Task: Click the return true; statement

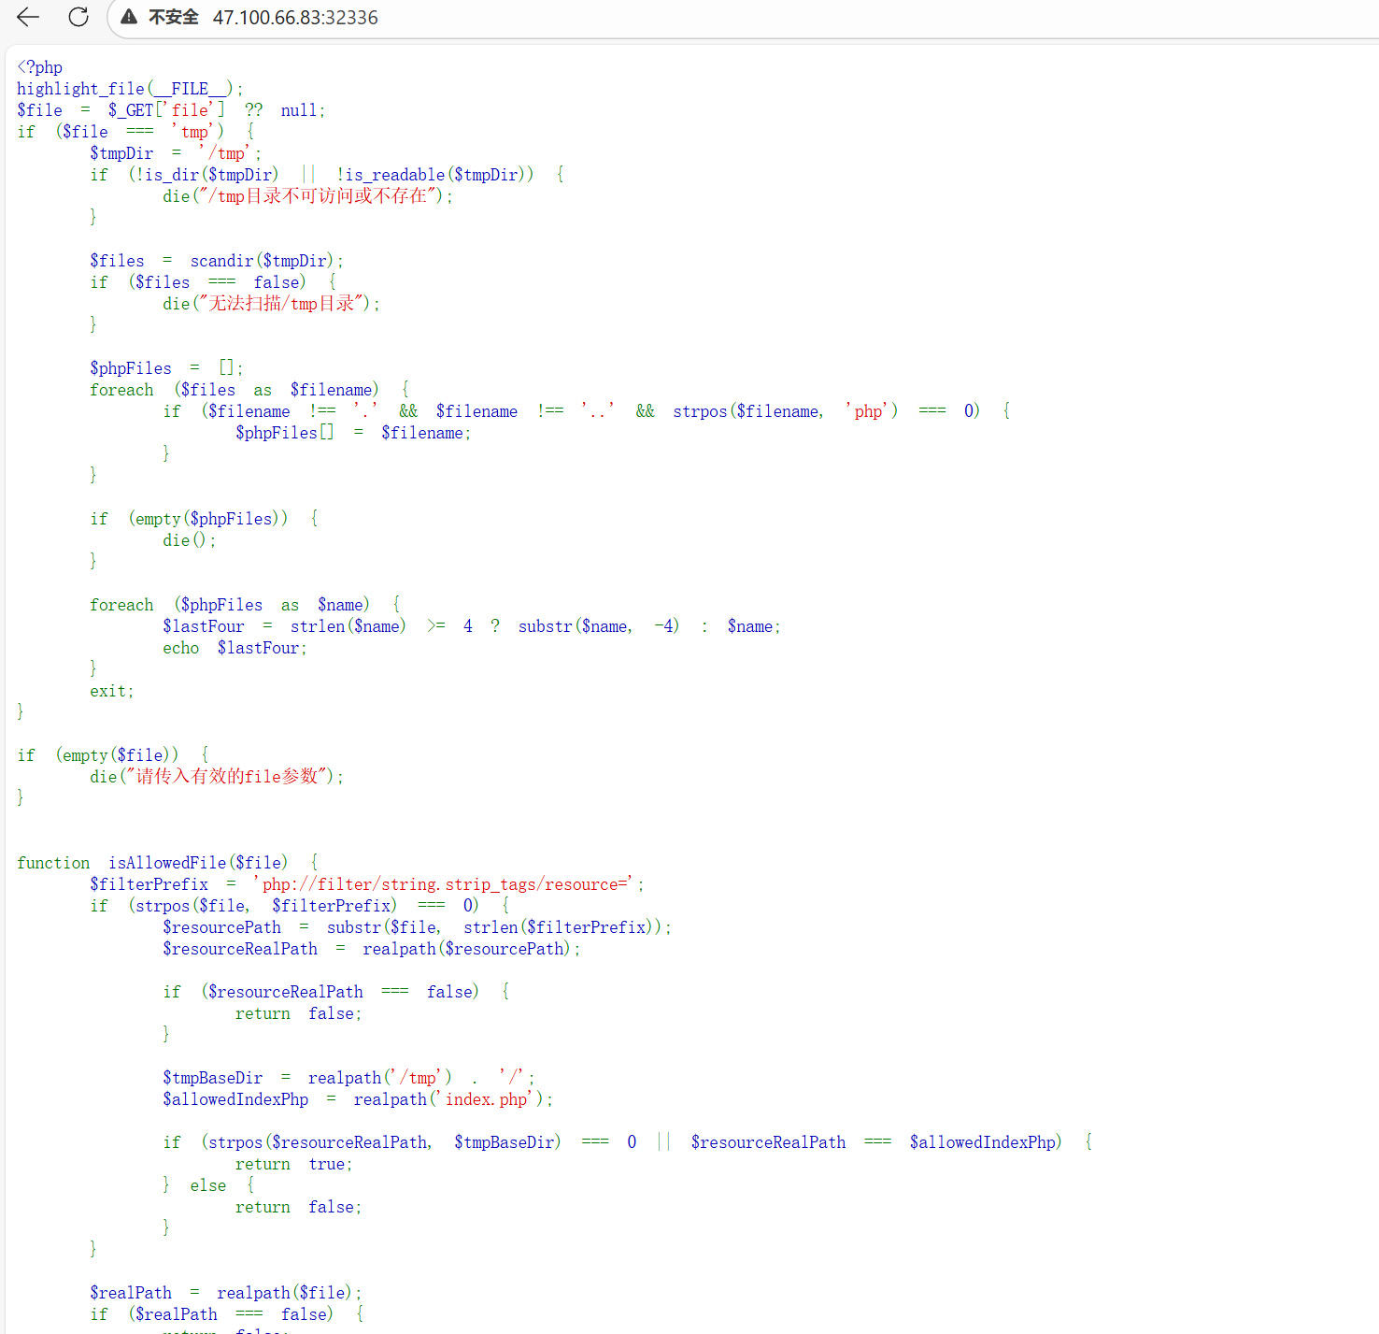Action: click(294, 1164)
